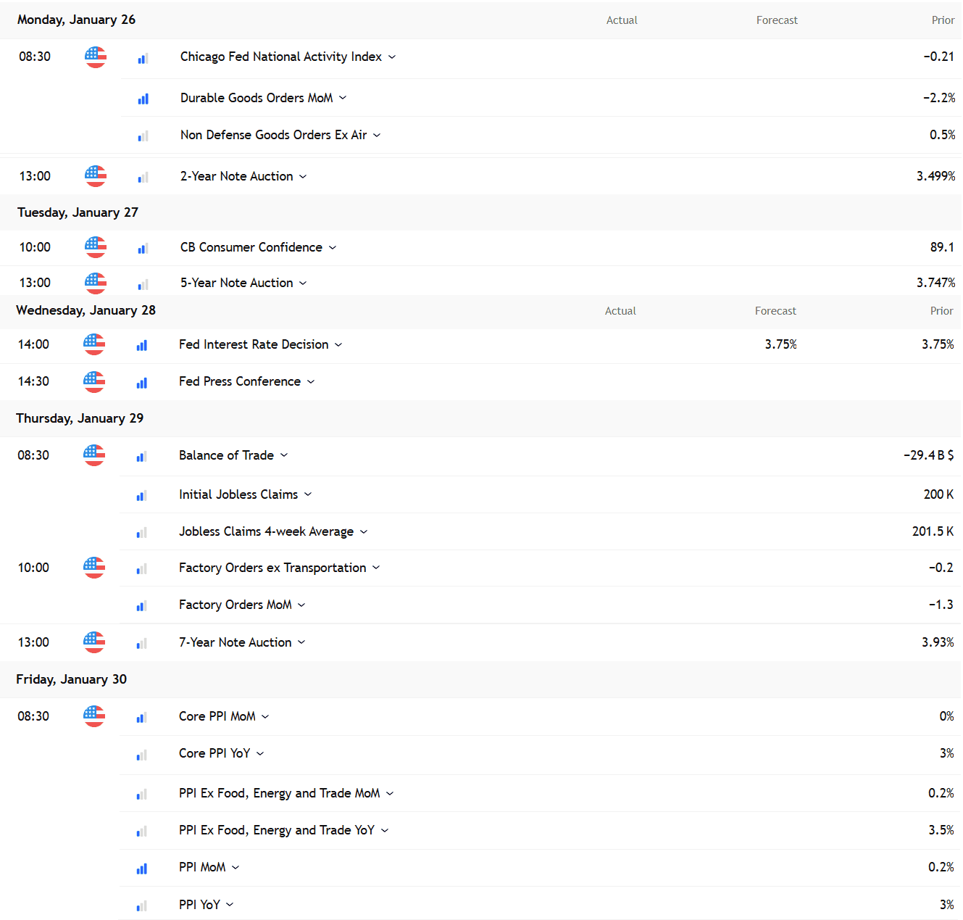Click the Thursday, January 29 date header
Screen dimensions: 963x920
tap(80, 418)
